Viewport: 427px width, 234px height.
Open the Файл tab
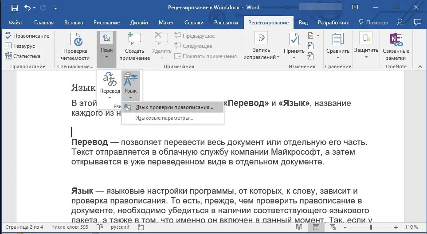click(15, 23)
